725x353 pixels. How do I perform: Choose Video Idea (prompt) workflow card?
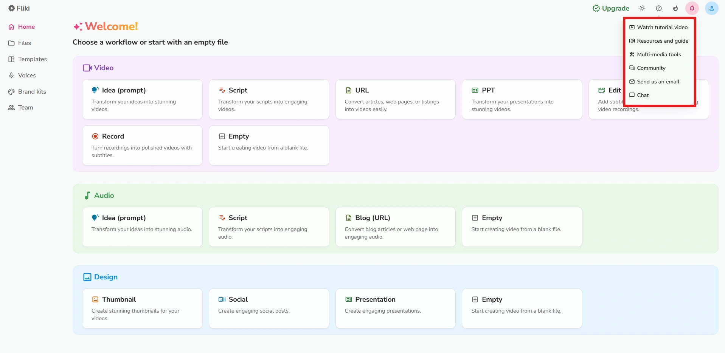(142, 99)
